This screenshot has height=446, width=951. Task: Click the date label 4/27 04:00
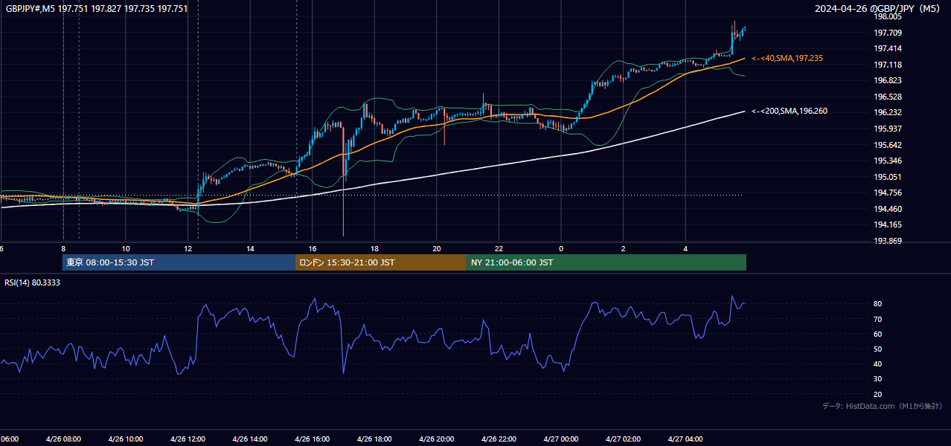[x=685, y=439]
